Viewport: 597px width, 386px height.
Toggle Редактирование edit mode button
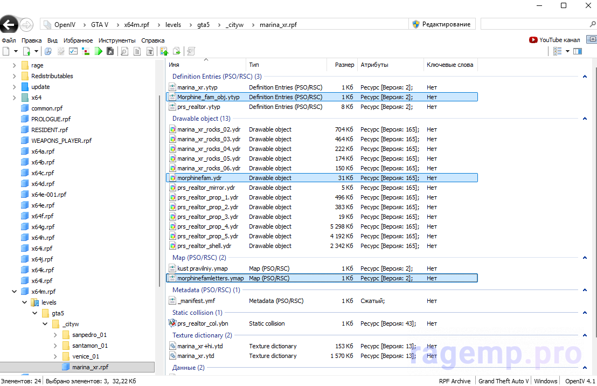441,24
